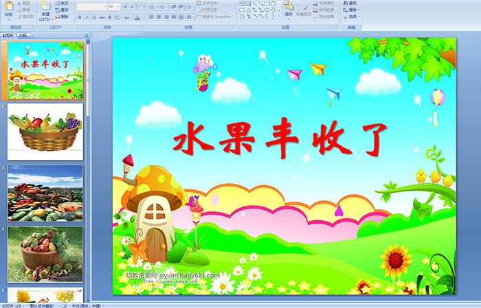Switch to the Slides (幻灯片) pane tab
The width and height of the screenshot is (481, 308).
(x=8, y=36)
